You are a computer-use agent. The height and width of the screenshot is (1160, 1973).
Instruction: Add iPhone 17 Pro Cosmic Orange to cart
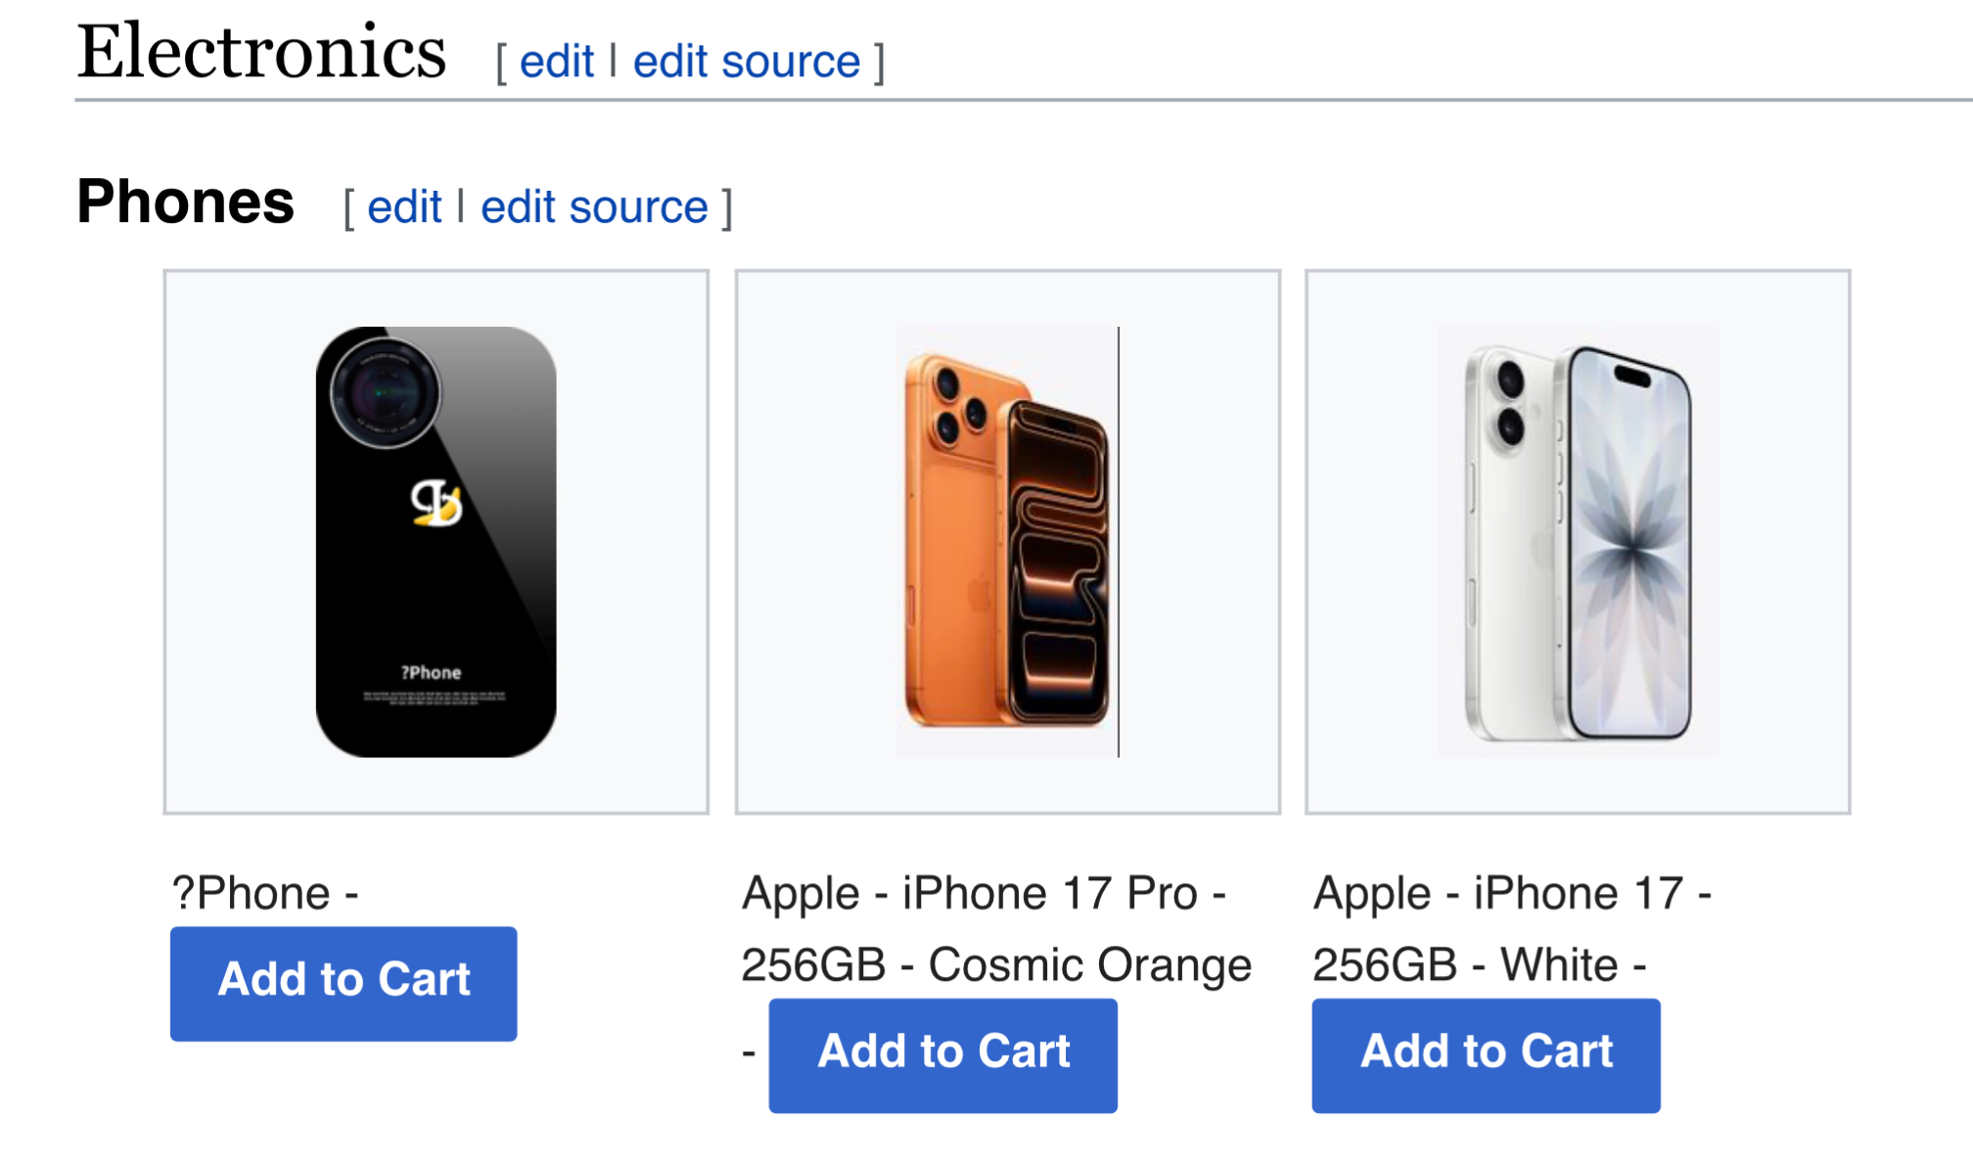tap(942, 1054)
